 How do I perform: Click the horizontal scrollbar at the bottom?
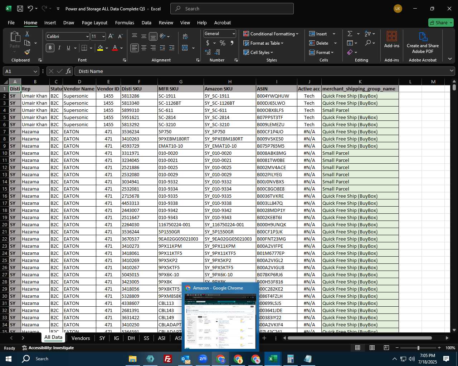click(360, 338)
